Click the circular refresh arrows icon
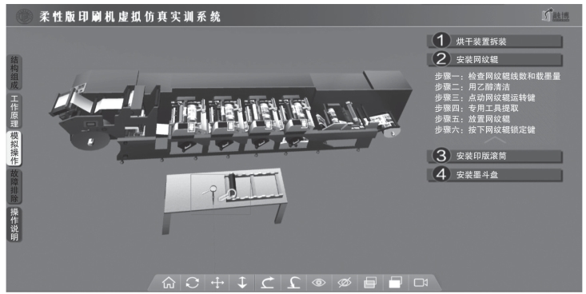Image resolution: width=586 pixels, height=294 pixels. tap(193, 283)
